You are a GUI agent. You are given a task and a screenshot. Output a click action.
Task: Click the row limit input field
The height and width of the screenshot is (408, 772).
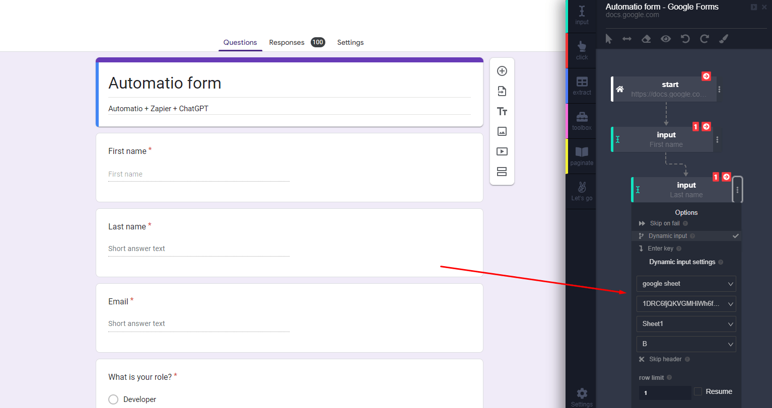[x=664, y=392]
